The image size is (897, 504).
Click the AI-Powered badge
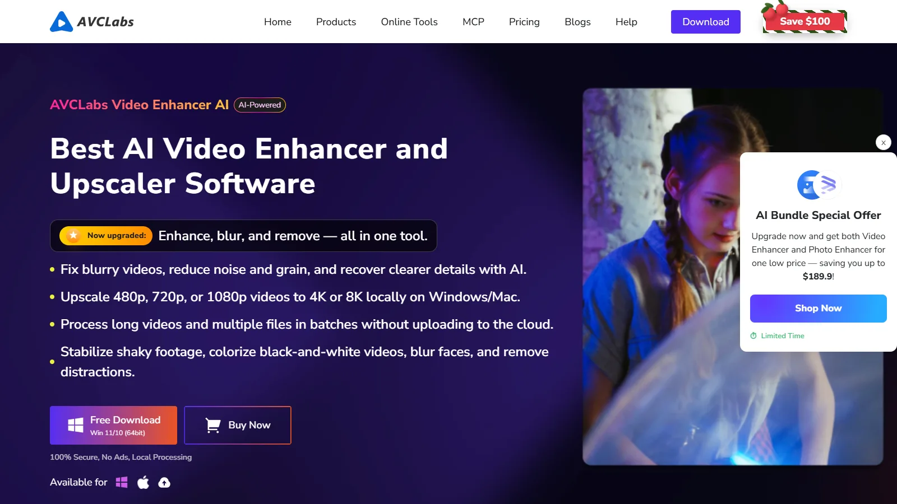point(260,105)
